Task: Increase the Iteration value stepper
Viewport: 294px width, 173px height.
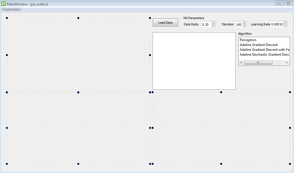Action: (x=244, y=23)
